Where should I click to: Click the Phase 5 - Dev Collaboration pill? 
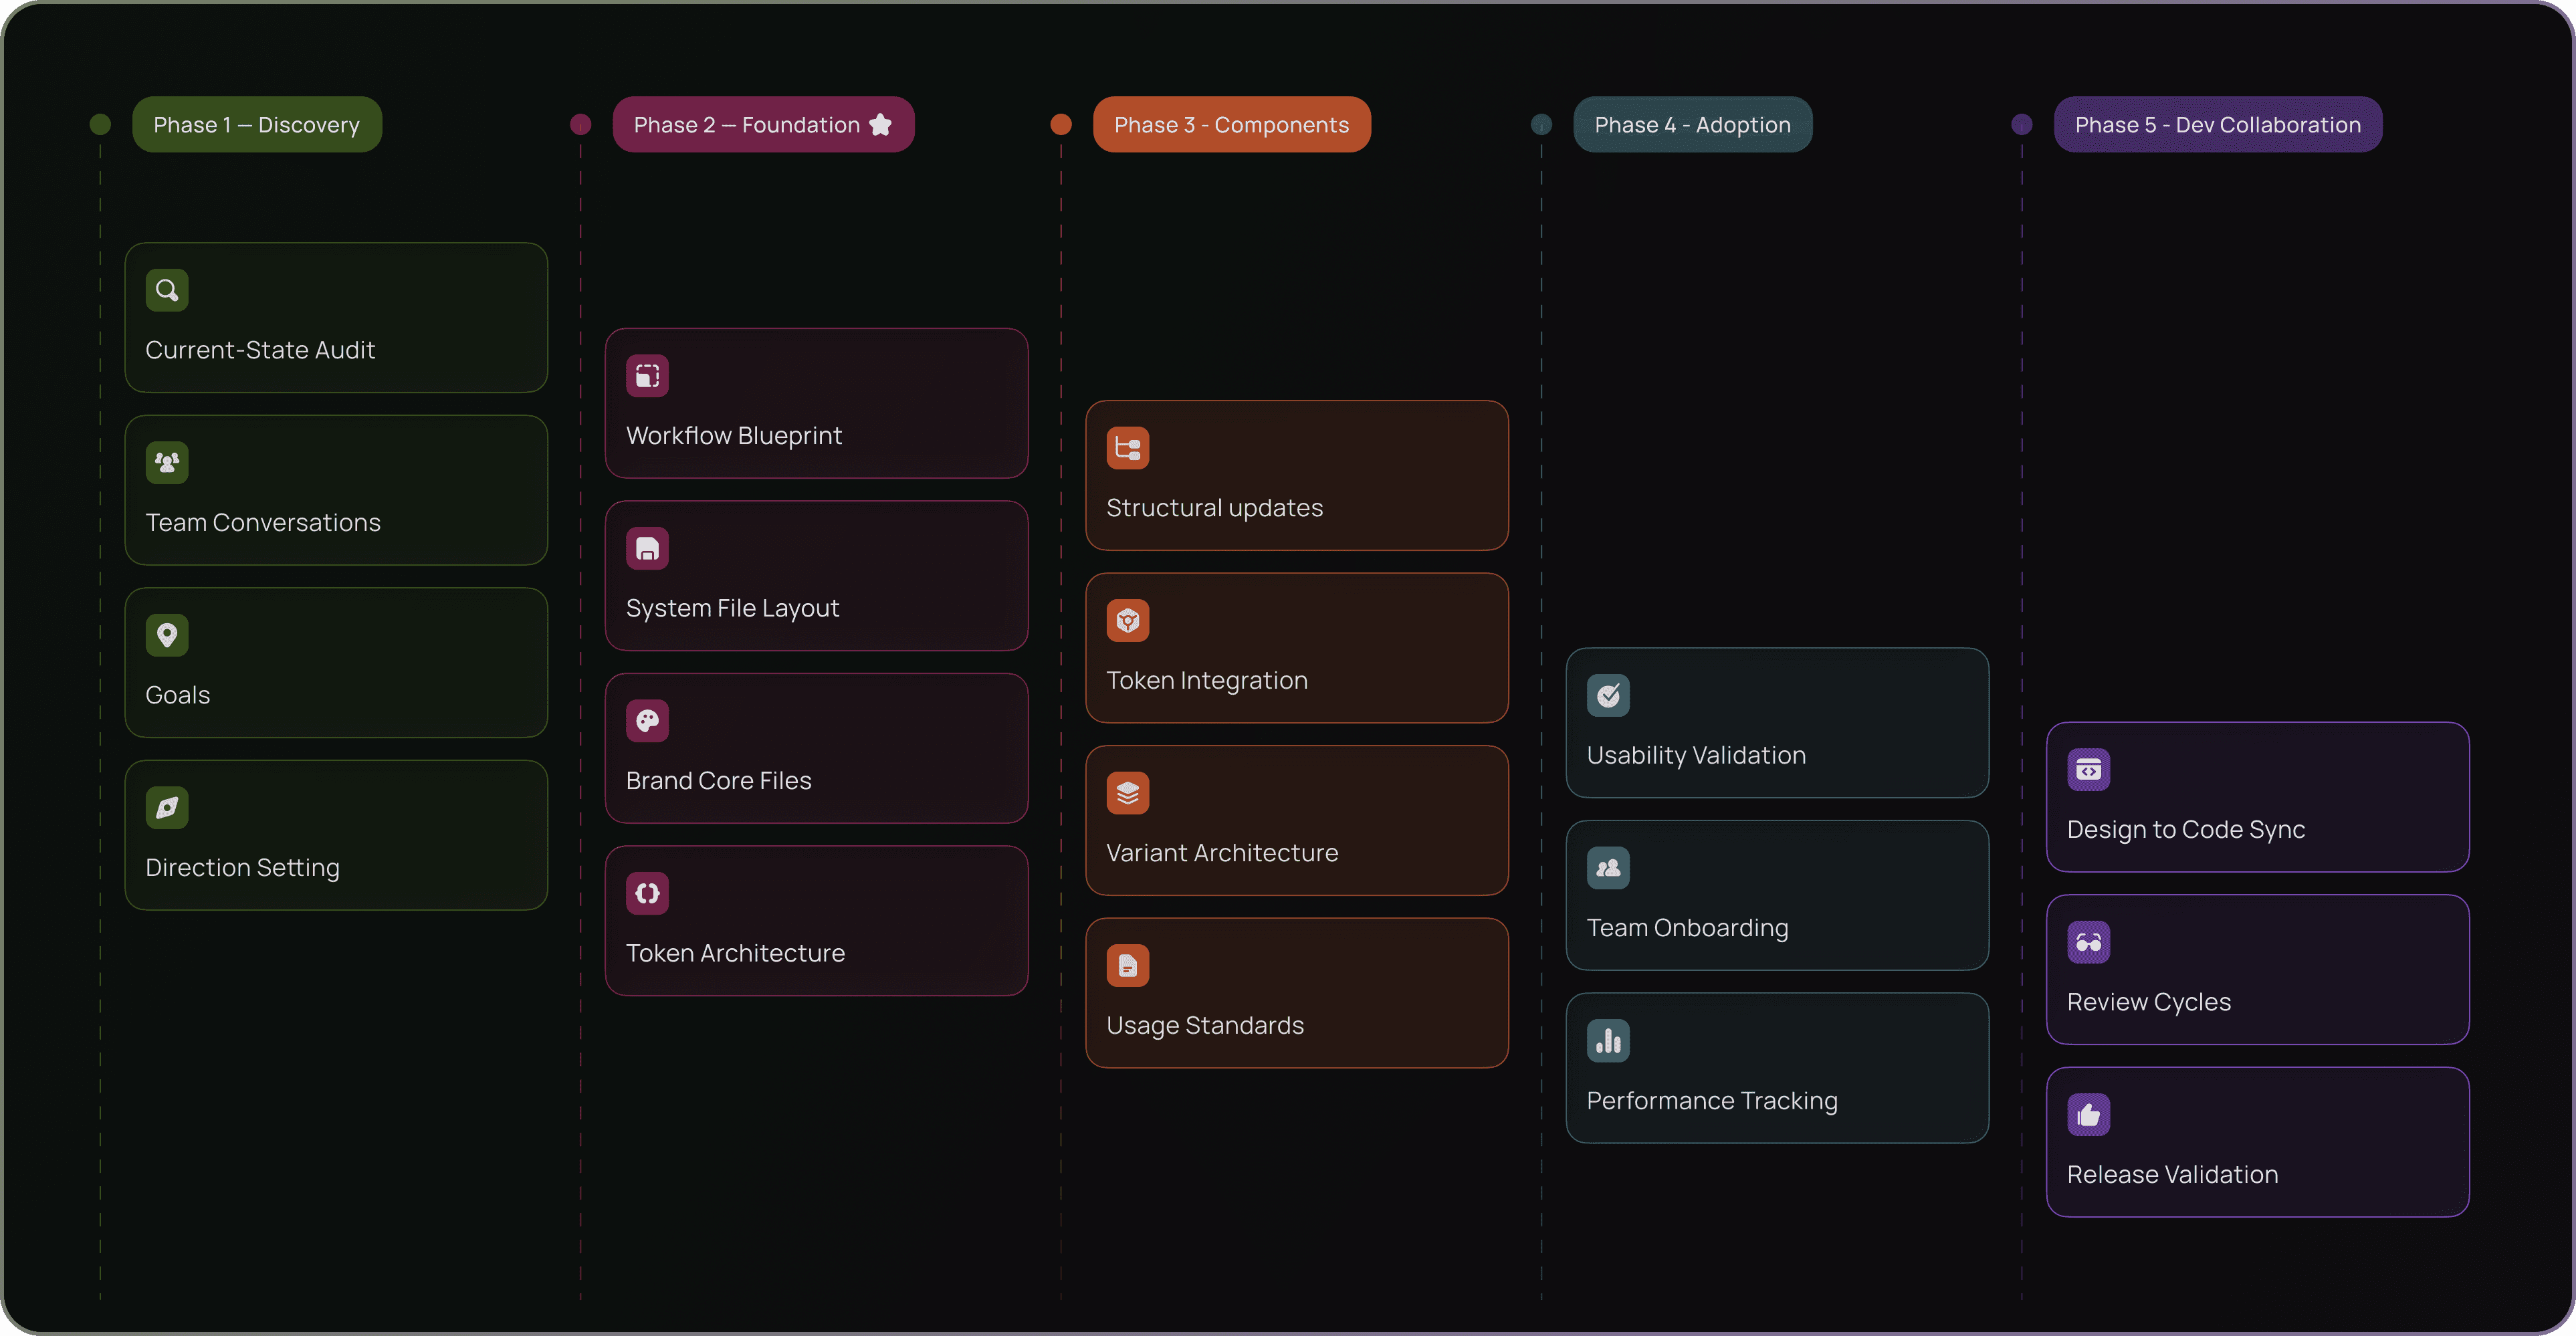coord(2217,125)
